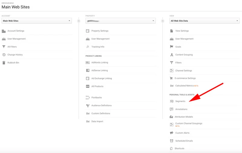Viewport: 242px width, 153px height.
Task: Click the Custom Alerts megaphone icon
Action: click(x=172, y=133)
